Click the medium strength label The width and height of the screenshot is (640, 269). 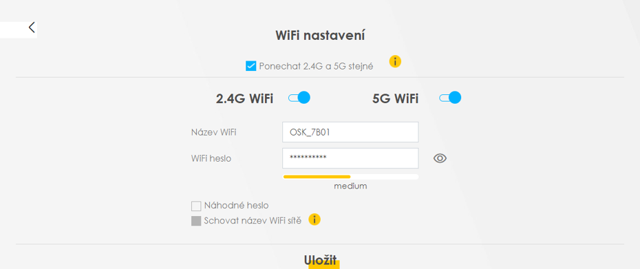pos(350,186)
